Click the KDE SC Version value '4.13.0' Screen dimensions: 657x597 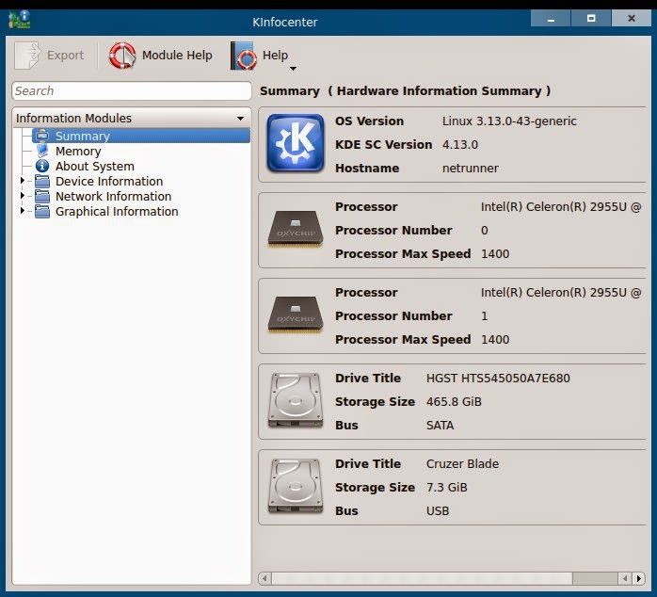[x=459, y=145]
